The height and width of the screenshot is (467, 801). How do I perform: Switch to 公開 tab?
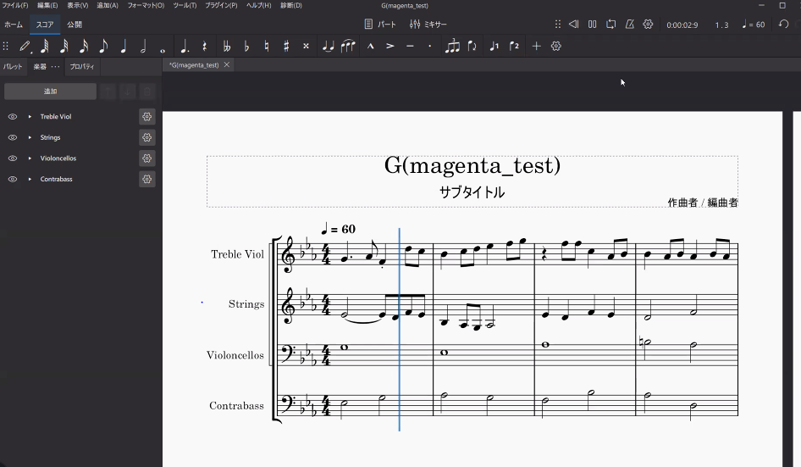point(74,25)
